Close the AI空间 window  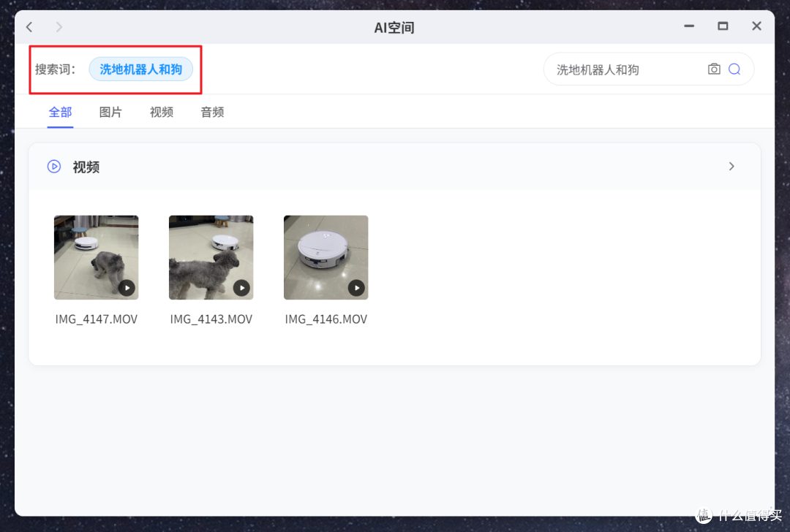point(757,26)
